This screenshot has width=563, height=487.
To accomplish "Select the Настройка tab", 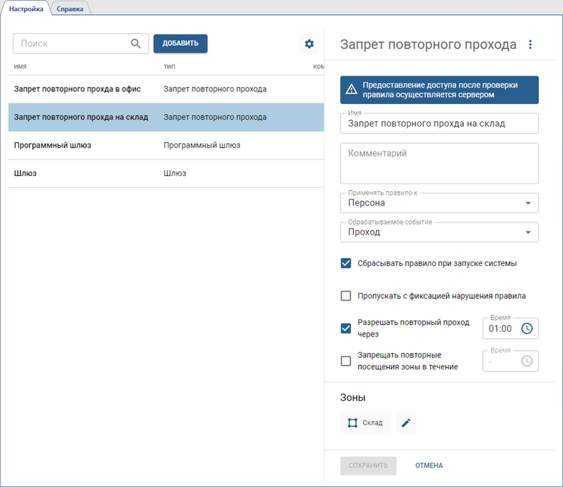I will (26, 8).
